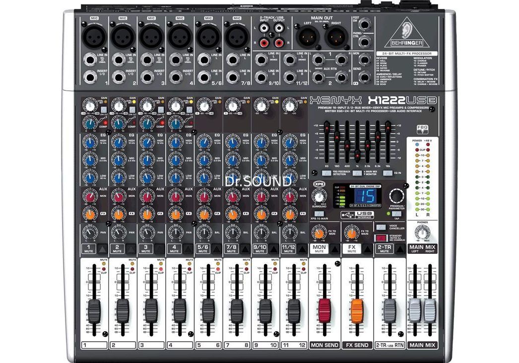The image size is (519, 363).
Task: Click the channel 4 INSERT I/O jack
Action: pyautogui.click(x=176, y=78)
